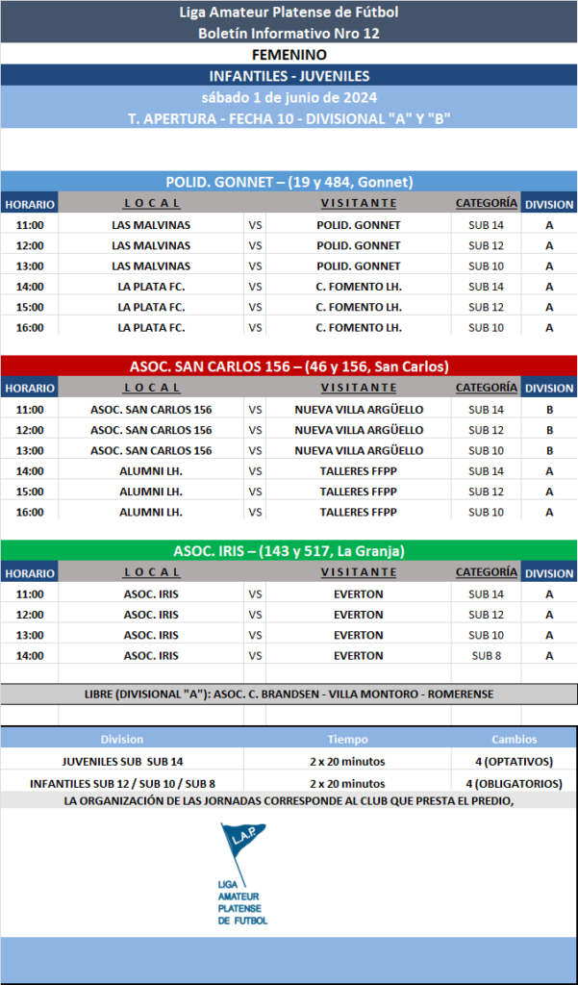Image resolution: width=578 pixels, height=985 pixels.
Task: Click the SUB 8 category cell
Action: [486, 655]
